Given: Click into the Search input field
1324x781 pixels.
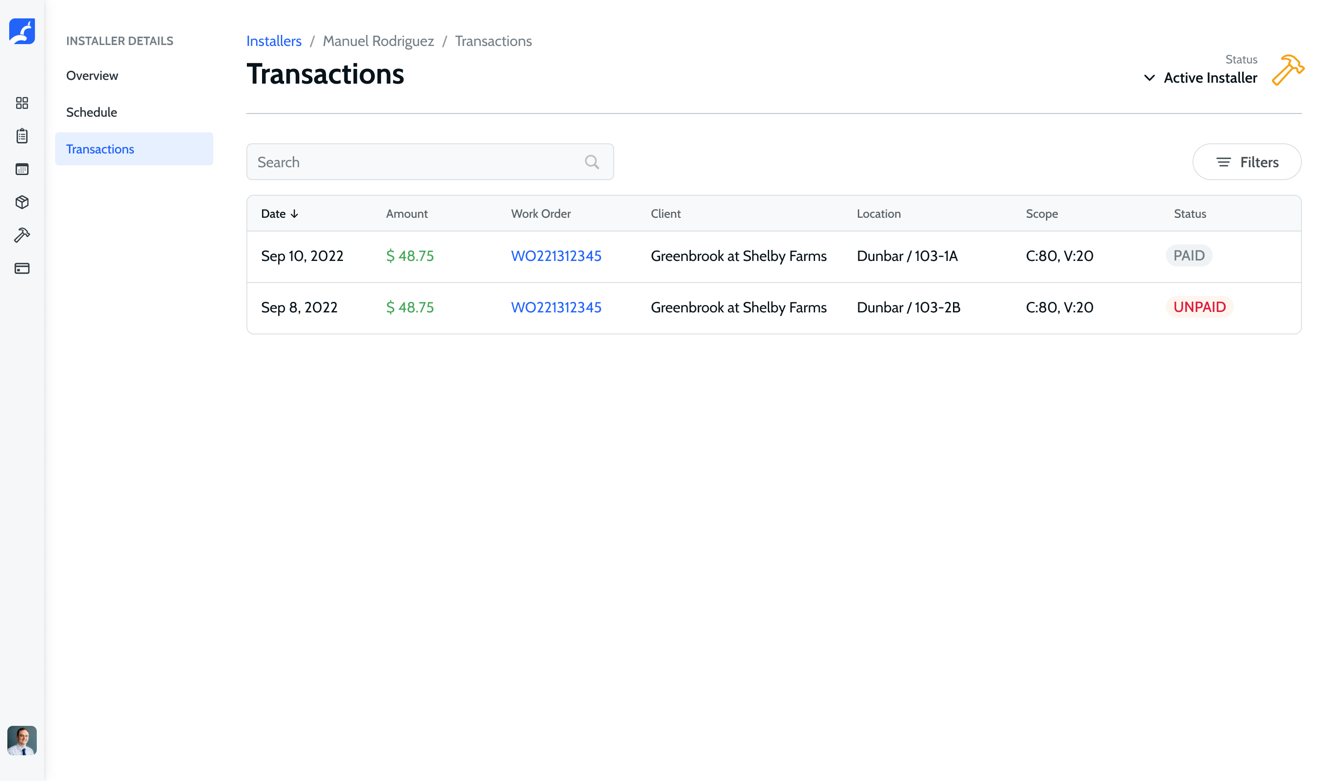Looking at the screenshot, I should click(x=416, y=162).
